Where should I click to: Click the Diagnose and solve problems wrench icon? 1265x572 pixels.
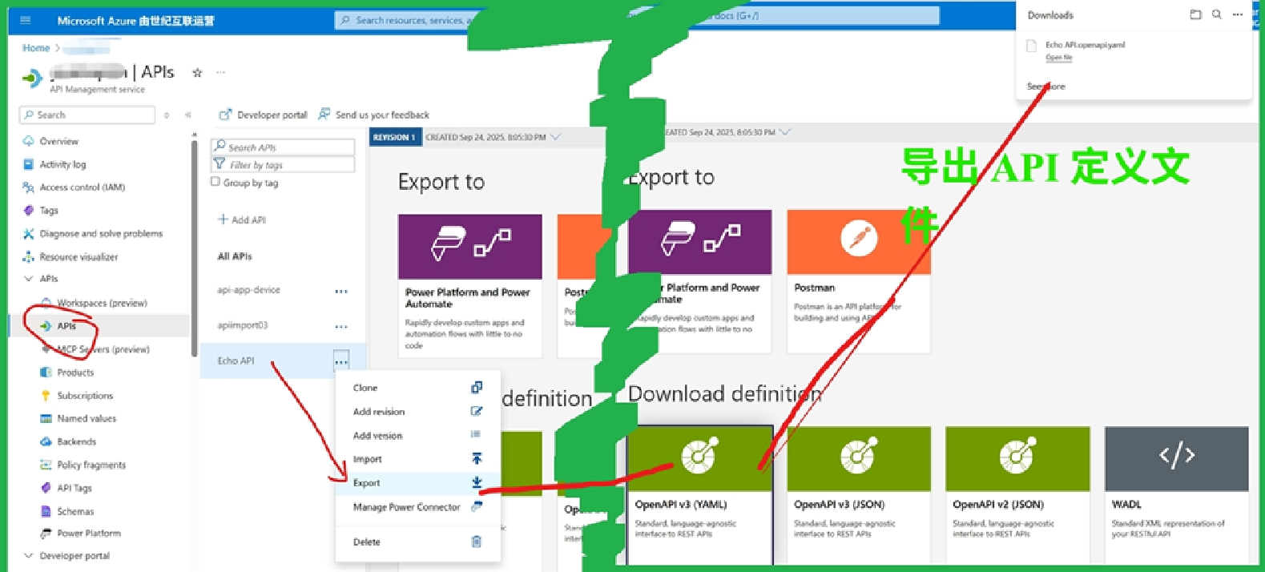pyautogui.click(x=28, y=234)
